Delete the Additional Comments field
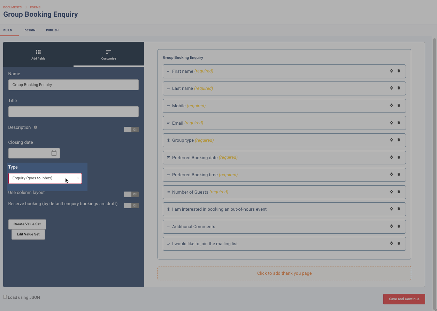 pos(399,226)
